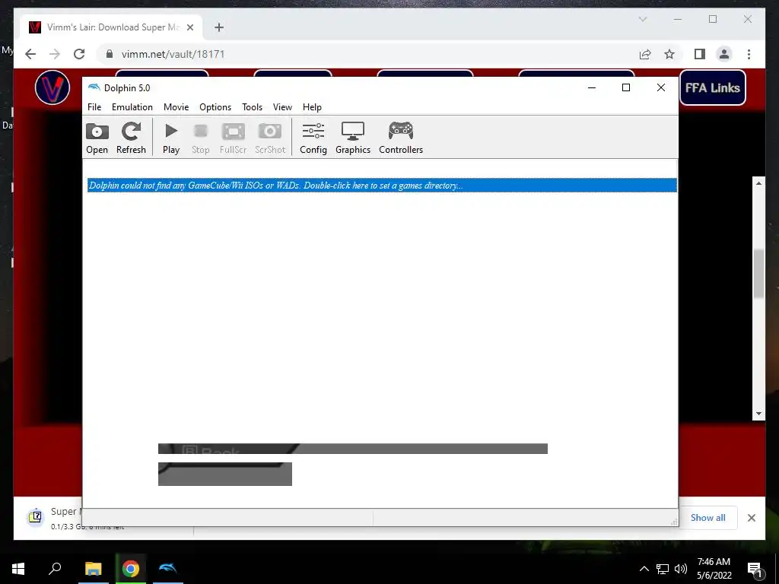Screen dimensions: 779x584
Task: Open the Windows Start menu
Action: [18, 569]
